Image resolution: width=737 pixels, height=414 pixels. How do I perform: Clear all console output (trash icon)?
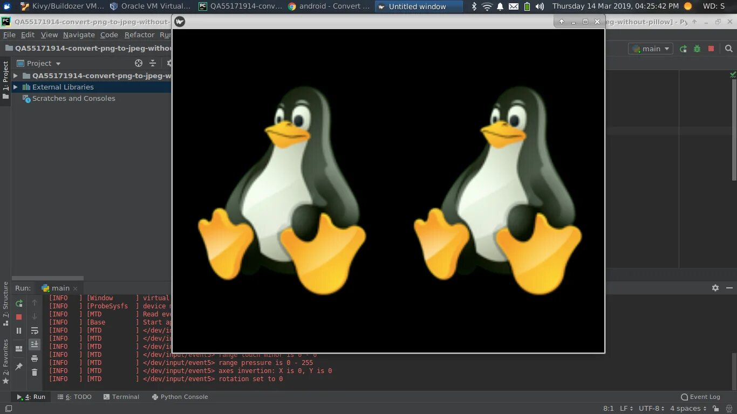(x=35, y=372)
